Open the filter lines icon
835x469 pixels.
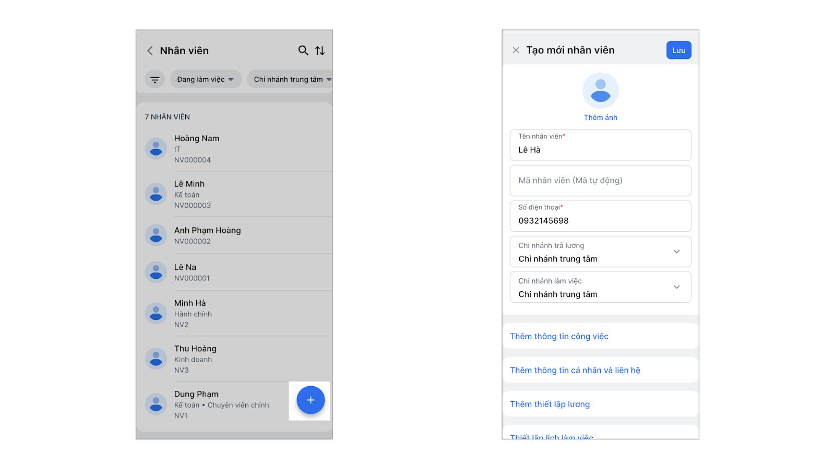tap(155, 79)
